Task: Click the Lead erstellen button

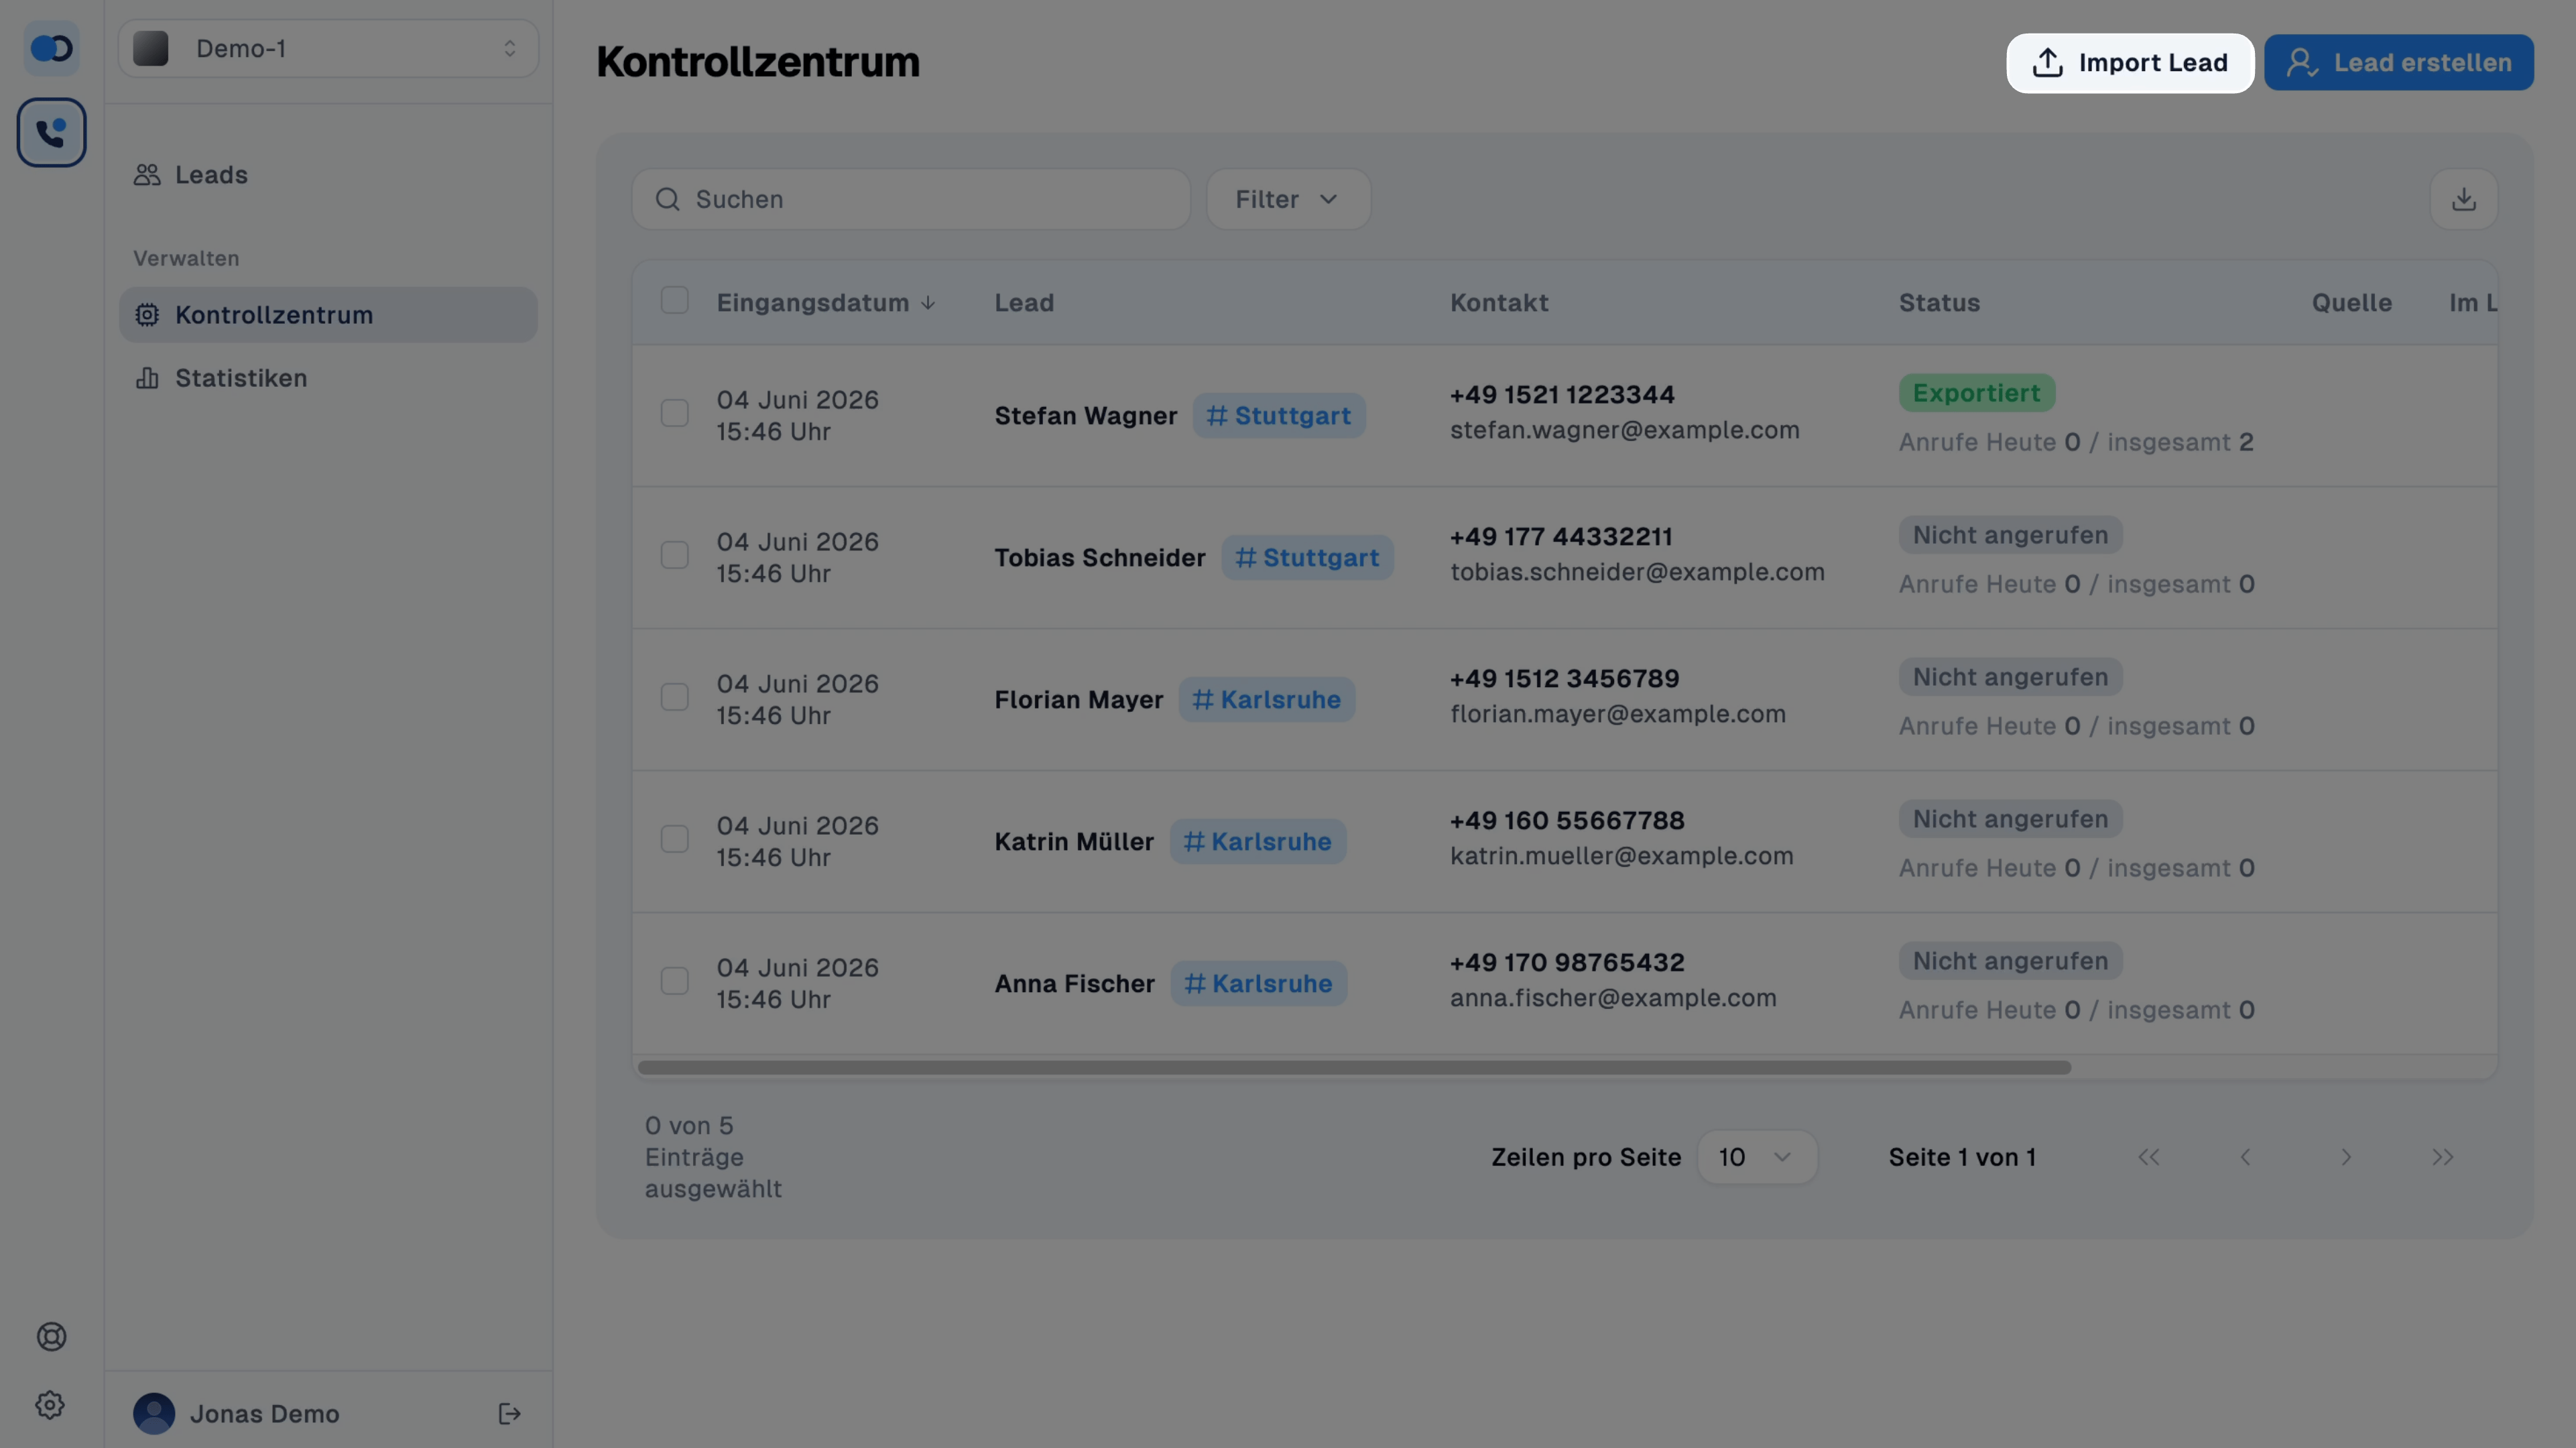Action: pos(2398,62)
